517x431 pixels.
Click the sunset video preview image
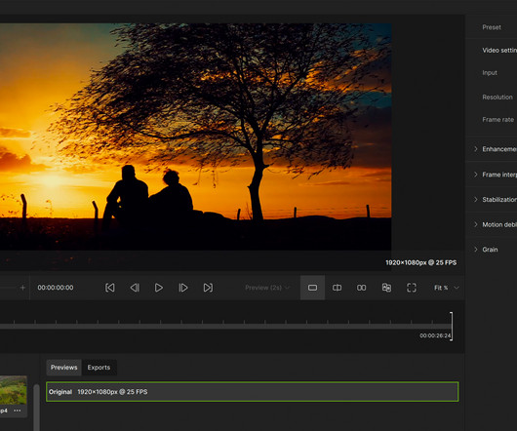[195, 137]
